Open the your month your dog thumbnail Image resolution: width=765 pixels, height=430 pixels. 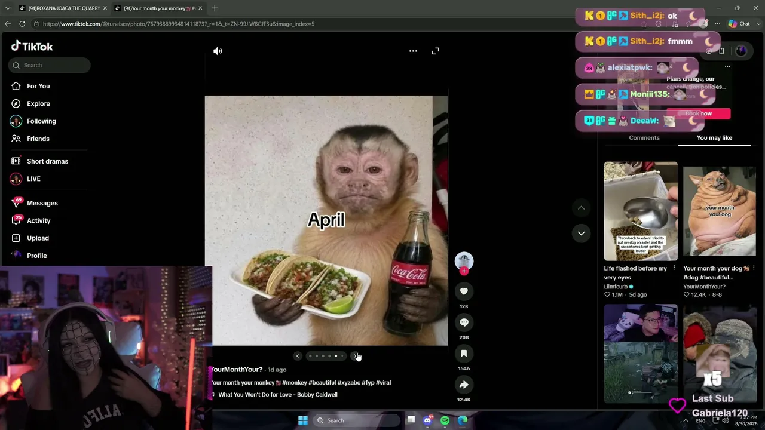720,211
